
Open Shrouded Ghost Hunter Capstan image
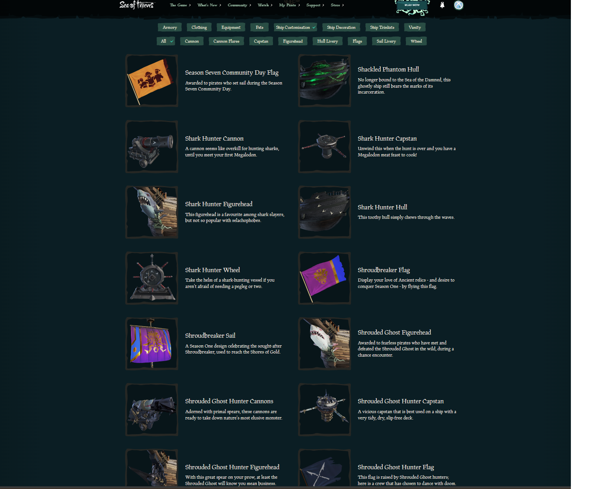[324, 410]
